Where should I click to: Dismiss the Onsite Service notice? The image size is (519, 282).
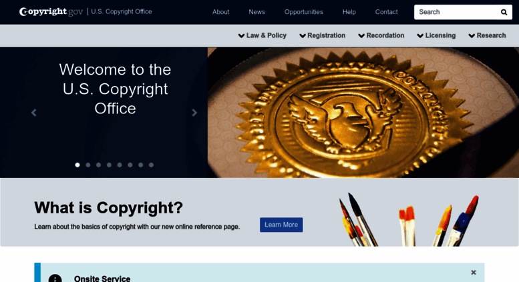[474, 273]
